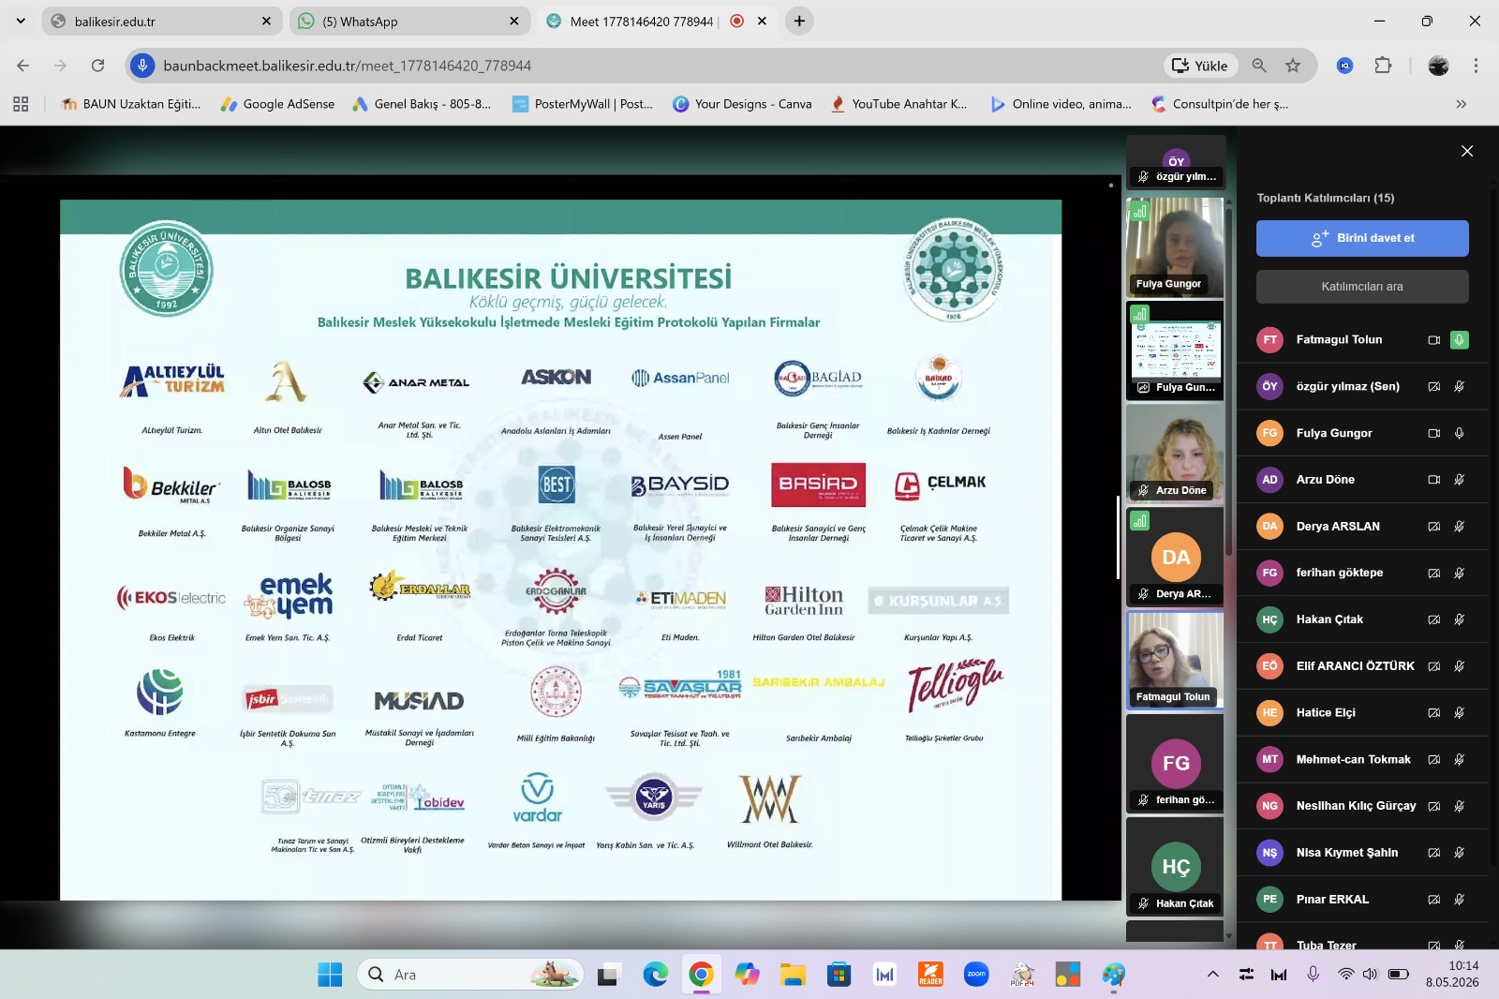Open a new browser tab
Screen dimensions: 1499x999
[799, 21]
